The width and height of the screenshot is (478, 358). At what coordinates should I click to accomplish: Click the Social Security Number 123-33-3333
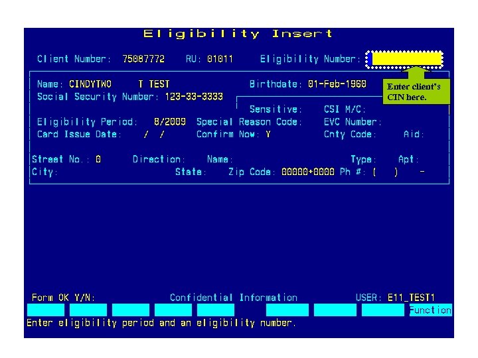coord(194,97)
